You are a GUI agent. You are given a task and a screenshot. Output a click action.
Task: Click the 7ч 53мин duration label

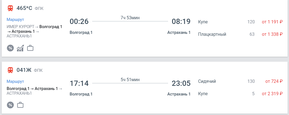click(x=130, y=18)
